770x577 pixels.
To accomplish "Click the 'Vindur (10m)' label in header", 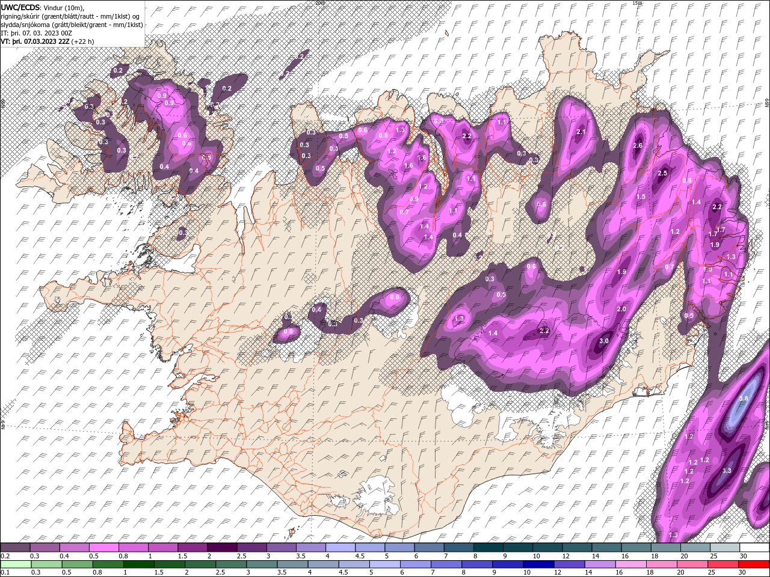I will (64, 7).
